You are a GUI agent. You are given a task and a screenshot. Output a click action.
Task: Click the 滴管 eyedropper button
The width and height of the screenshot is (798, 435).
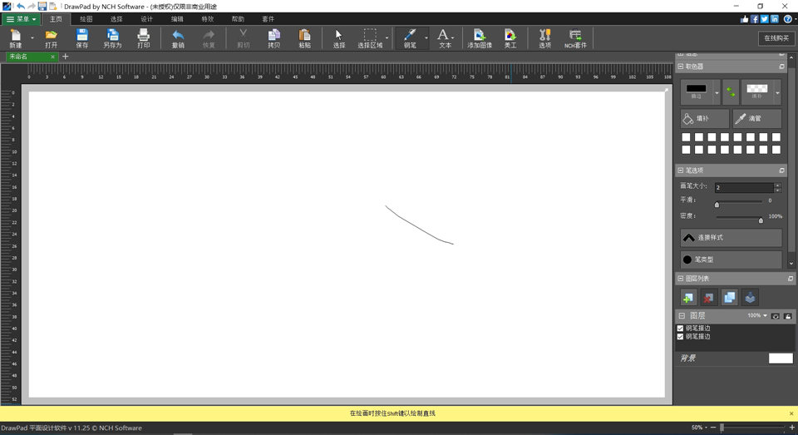pos(756,118)
